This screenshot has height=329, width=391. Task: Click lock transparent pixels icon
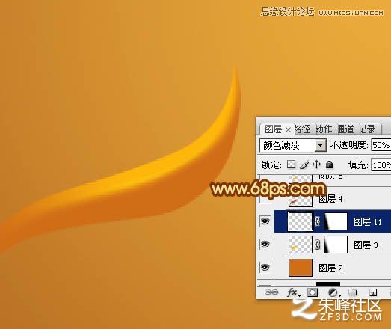(x=292, y=164)
